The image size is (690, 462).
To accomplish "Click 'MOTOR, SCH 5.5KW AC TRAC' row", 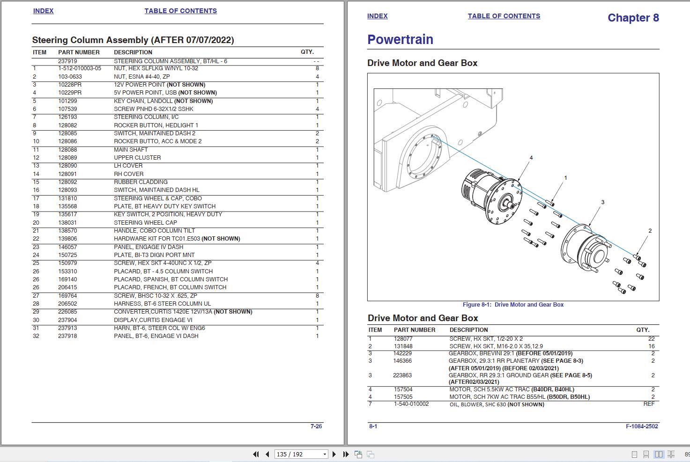I will pyautogui.click(x=513, y=389).
